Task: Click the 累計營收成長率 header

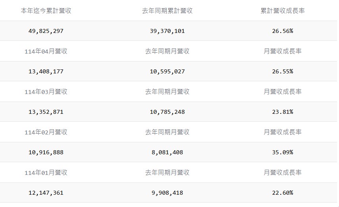Action: 282,11
